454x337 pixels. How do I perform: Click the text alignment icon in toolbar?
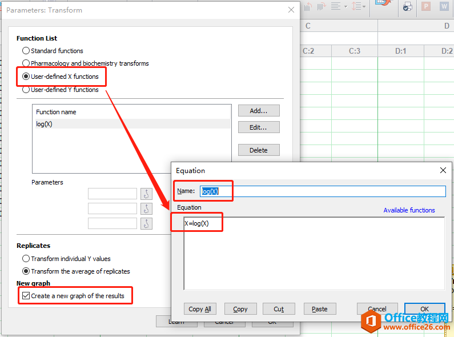(x=336, y=6)
